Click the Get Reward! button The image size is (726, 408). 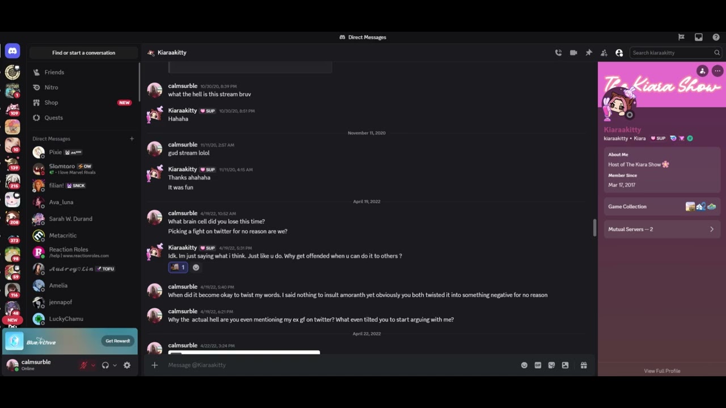[x=117, y=341]
